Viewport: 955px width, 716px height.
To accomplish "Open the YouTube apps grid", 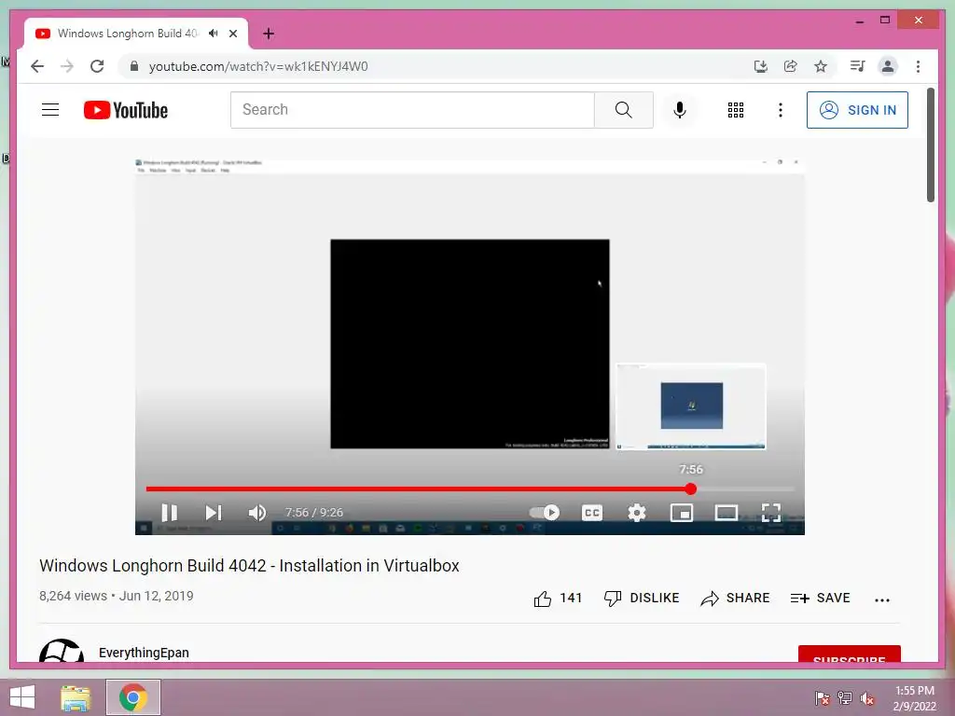I will 736,110.
